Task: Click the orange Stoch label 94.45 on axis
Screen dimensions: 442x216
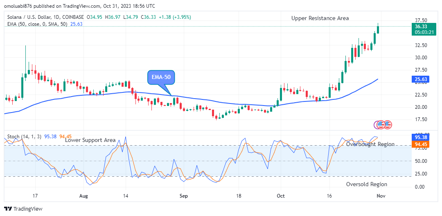Action: (421, 144)
